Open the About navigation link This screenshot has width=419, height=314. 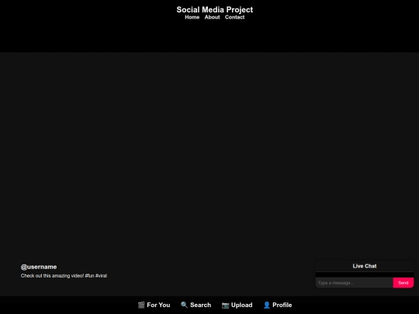(212, 17)
